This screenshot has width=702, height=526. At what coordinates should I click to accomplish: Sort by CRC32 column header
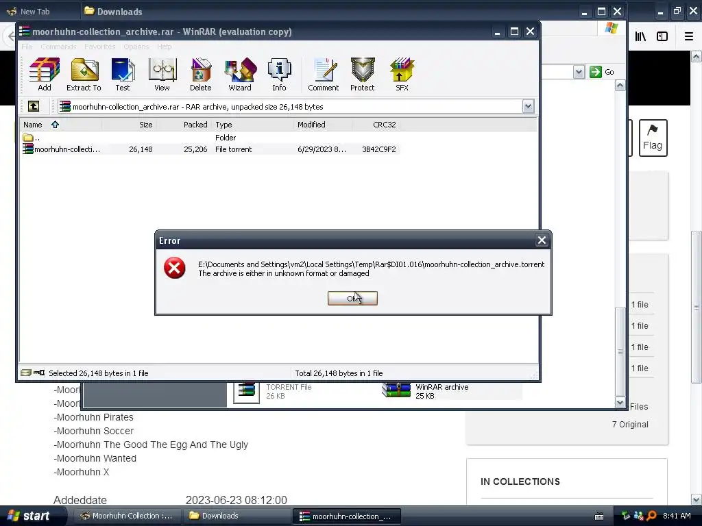coord(376,125)
